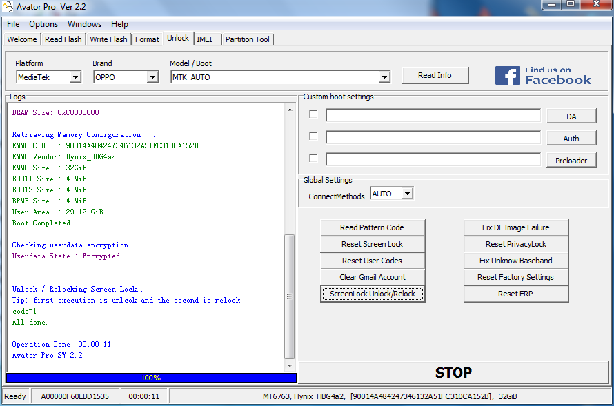Screen dimensions: 614x406
Task: Switch to the Welcome tab
Action: [22, 39]
